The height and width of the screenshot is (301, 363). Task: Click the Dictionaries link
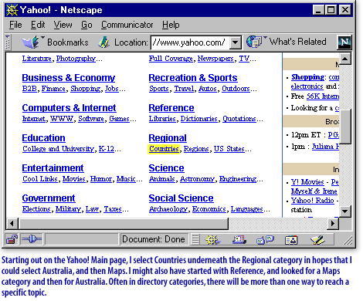[199, 119]
